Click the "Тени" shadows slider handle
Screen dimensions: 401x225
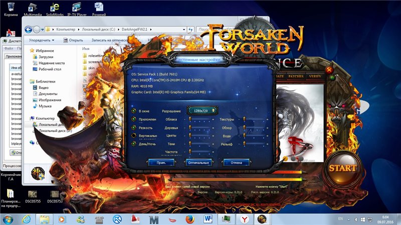[x=190, y=144]
